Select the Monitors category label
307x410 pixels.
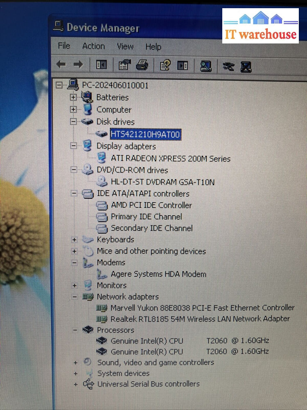[112, 285]
